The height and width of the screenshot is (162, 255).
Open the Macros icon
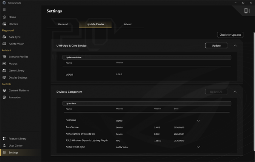pyautogui.click(x=4, y=64)
